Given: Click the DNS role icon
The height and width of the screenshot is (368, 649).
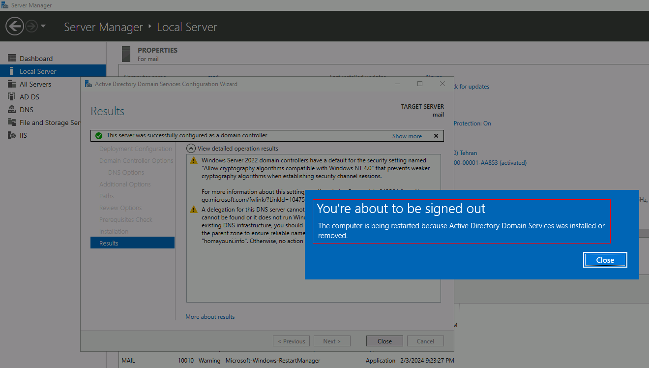Looking at the screenshot, I should (x=12, y=110).
